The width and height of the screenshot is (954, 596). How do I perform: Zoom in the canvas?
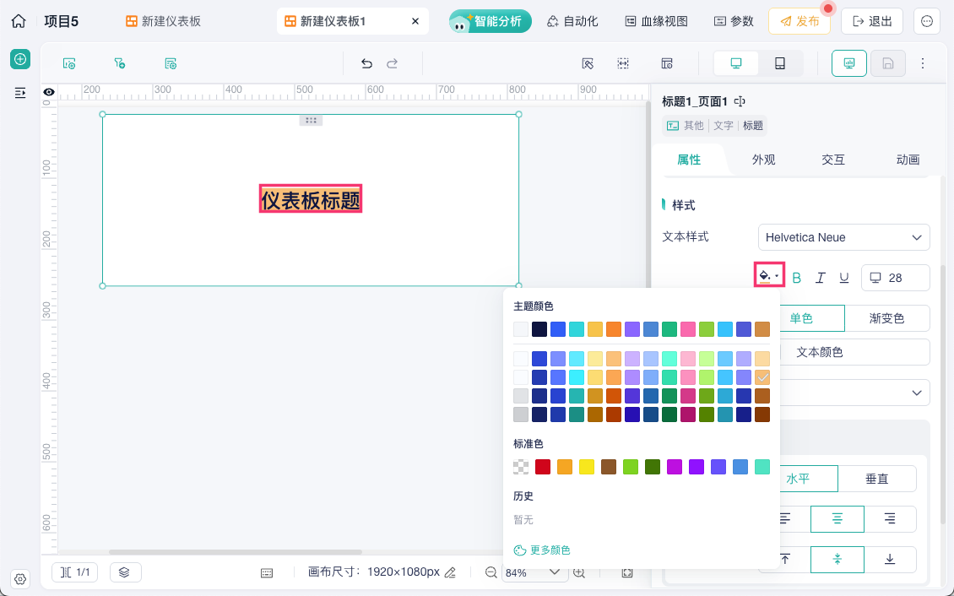point(579,572)
